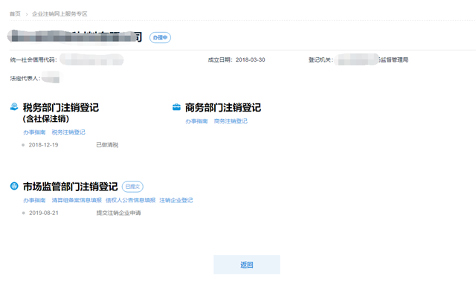Click the market supervision department globe icon

click(14, 186)
